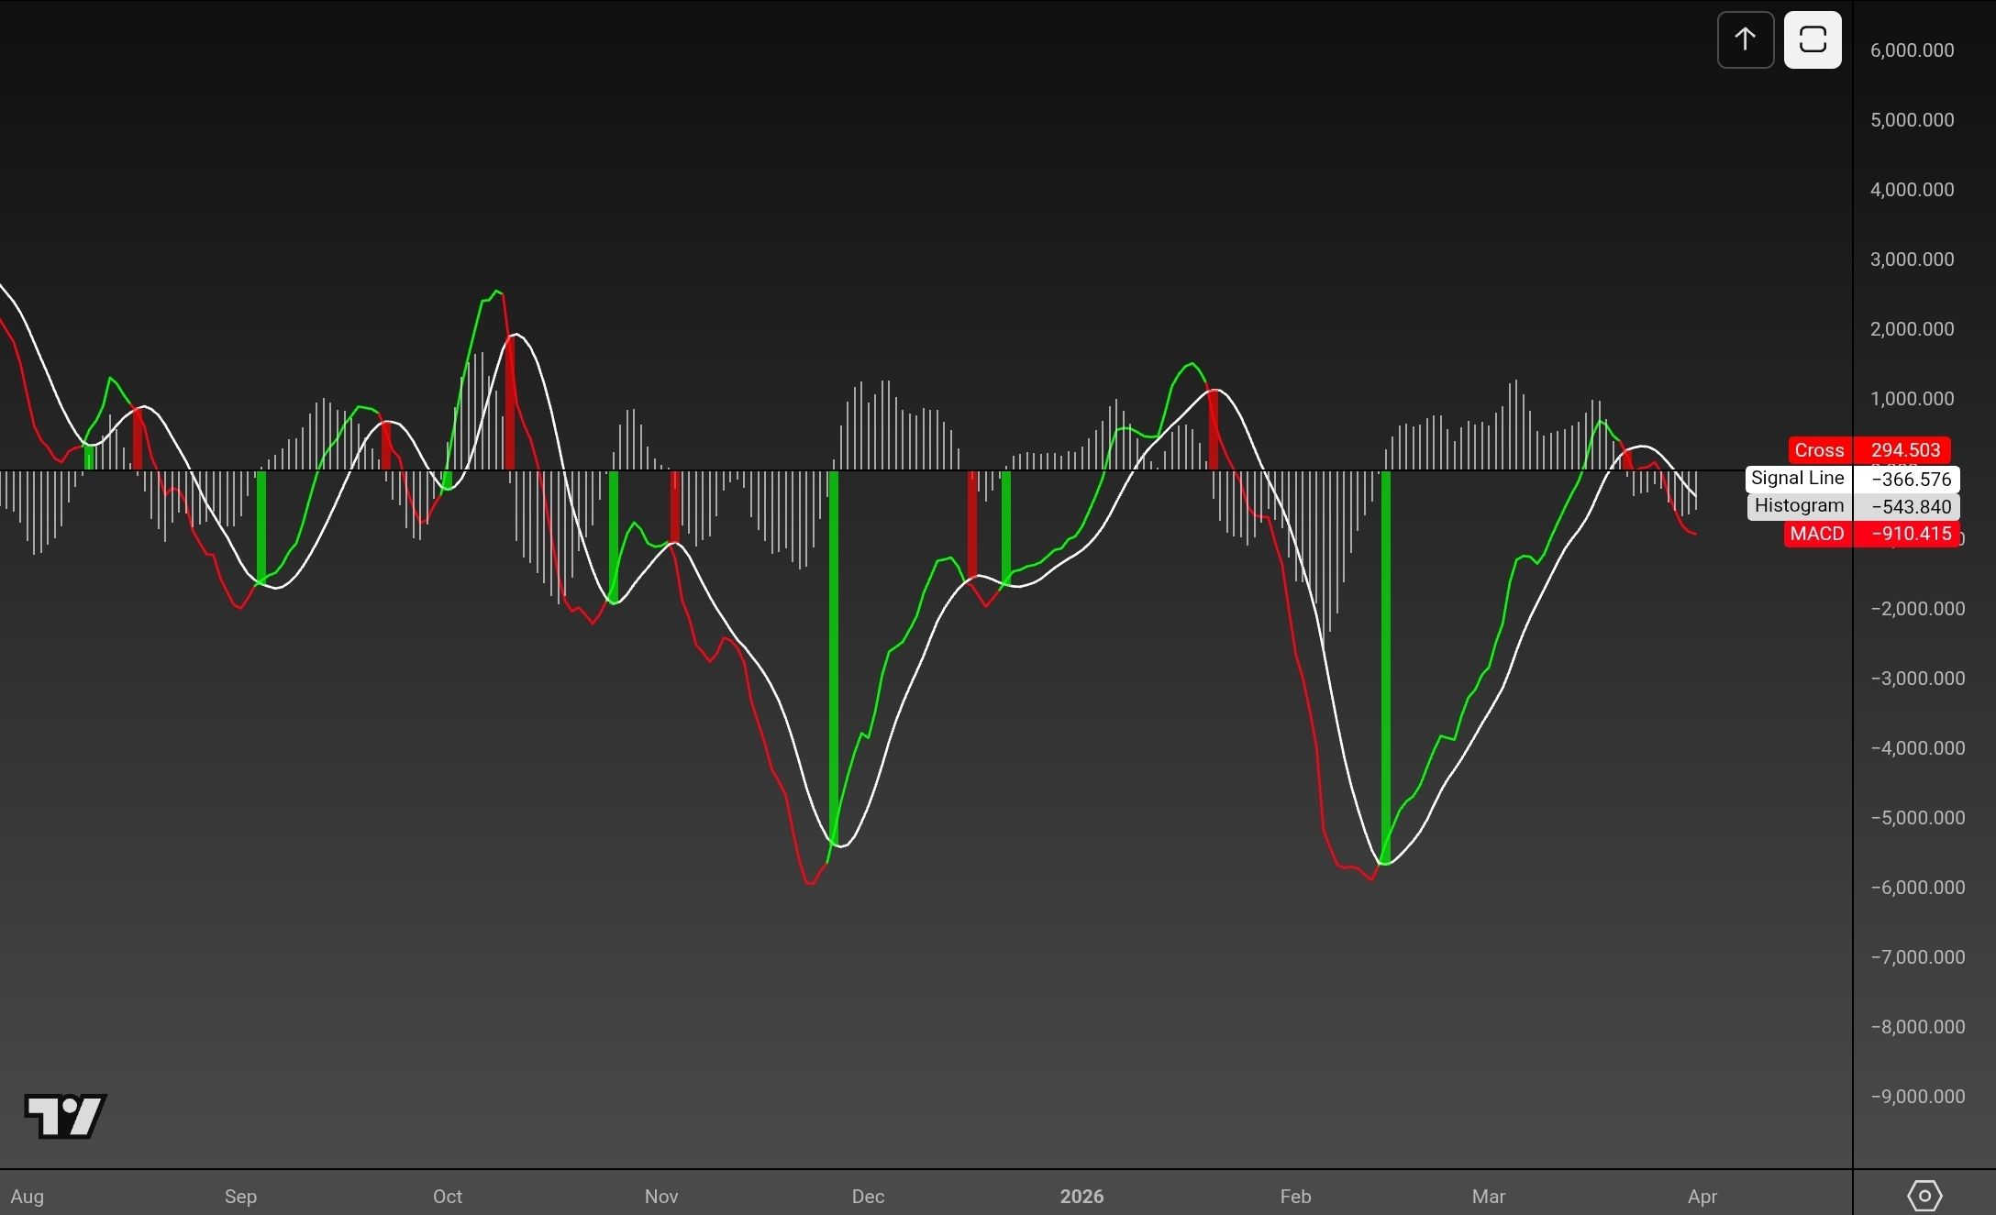1996x1215 pixels.
Task: Click the up arrow pane button
Action: (x=1746, y=39)
